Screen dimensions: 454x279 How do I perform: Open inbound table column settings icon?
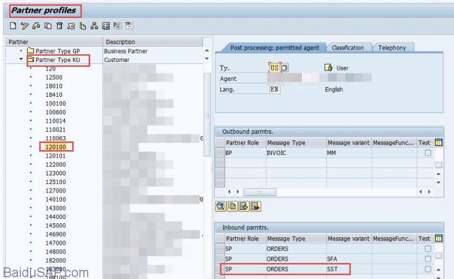439,239
